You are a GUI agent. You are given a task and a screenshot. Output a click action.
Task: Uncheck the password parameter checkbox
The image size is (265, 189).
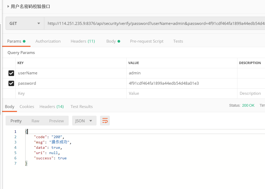pyautogui.click(x=11, y=83)
